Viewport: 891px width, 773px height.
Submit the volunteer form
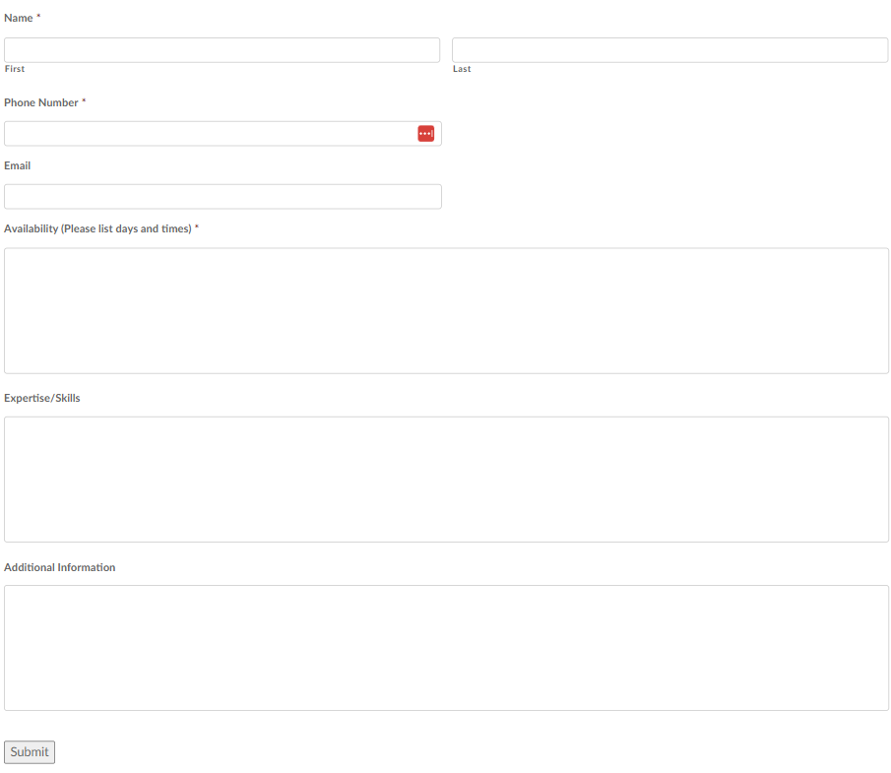pos(30,752)
